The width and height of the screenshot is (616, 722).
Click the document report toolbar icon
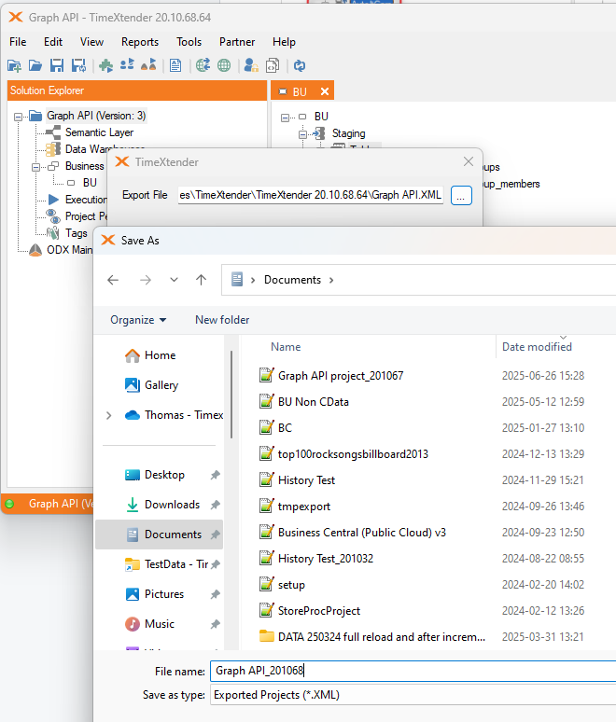(x=175, y=66)
